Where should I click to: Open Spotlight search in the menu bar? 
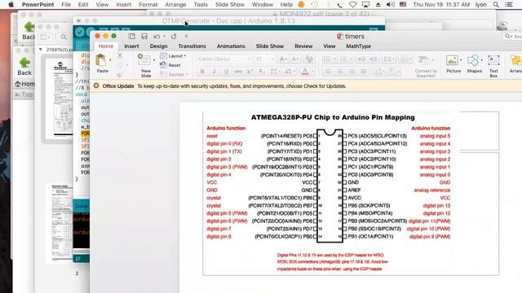pyautogui.click(x=496, y=5)
